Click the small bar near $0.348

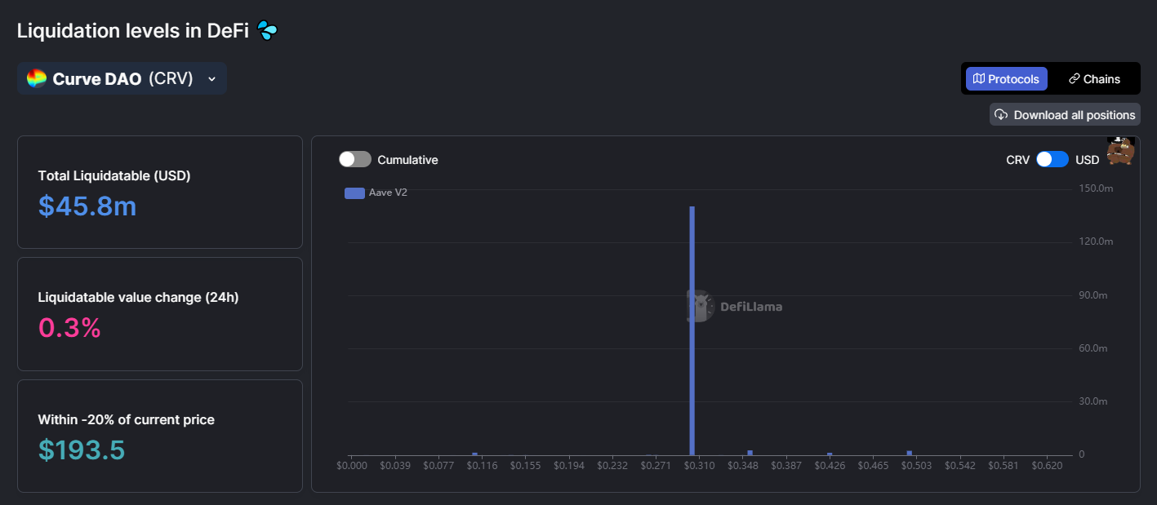pos(750,453)
